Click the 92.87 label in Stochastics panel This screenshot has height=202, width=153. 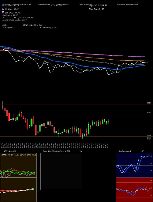click(x=148, y=155)
